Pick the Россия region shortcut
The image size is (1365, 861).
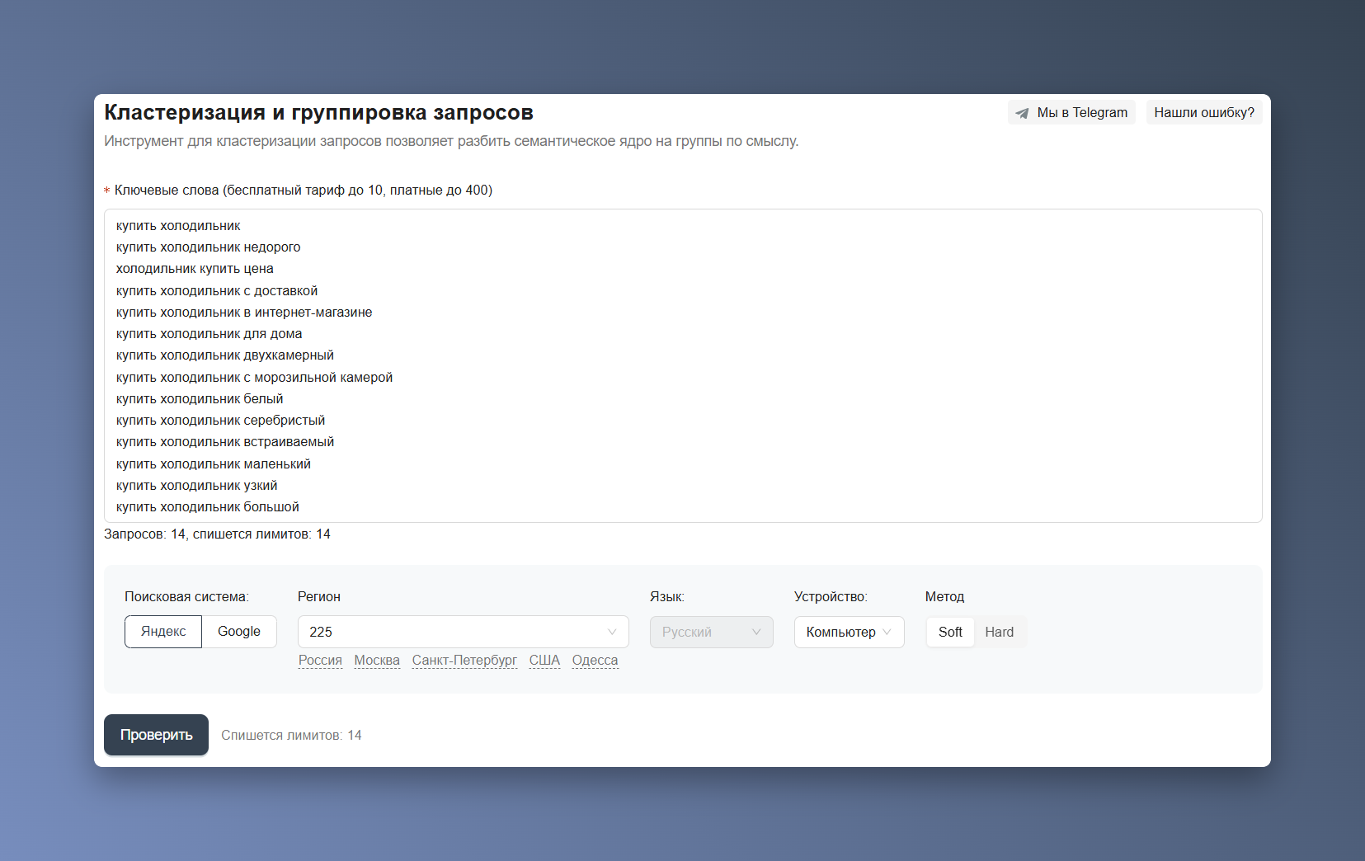pos(320,661)
